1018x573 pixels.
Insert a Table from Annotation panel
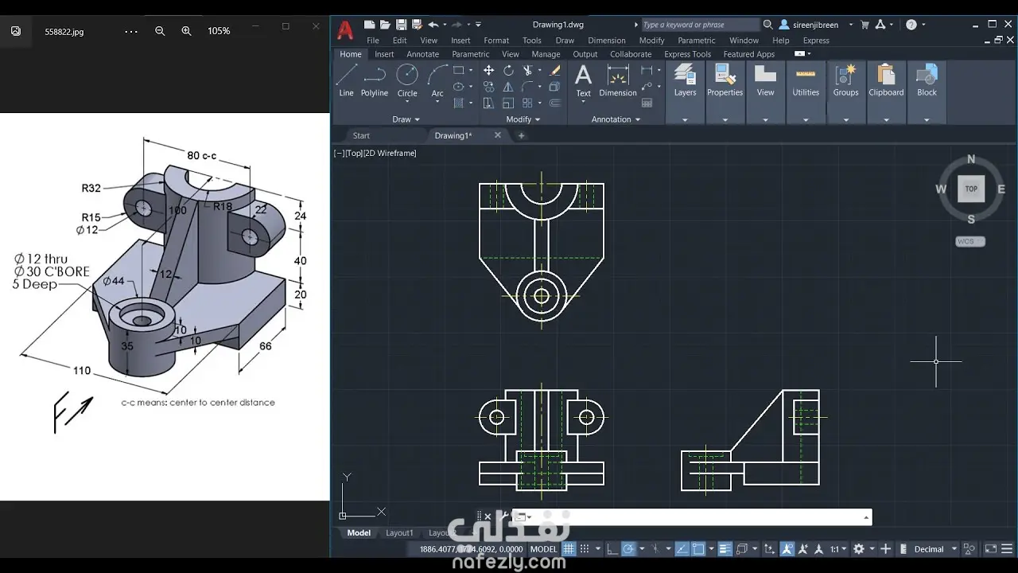[x=647, y=103]
